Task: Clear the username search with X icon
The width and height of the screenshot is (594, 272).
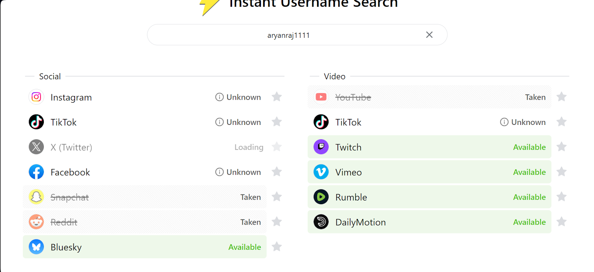Action: (x=429, y=35)
